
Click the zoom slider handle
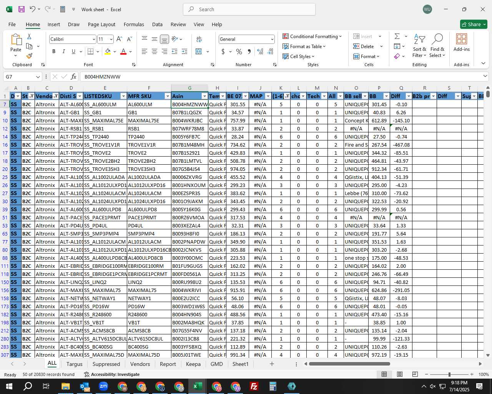[449, 374]
